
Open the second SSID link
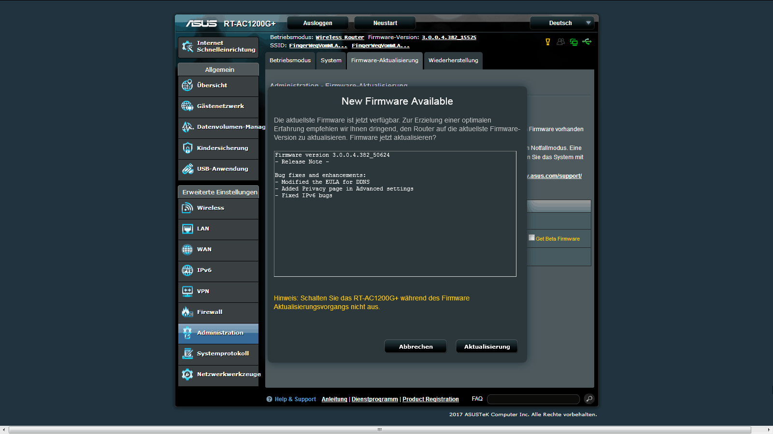point(381,46)
